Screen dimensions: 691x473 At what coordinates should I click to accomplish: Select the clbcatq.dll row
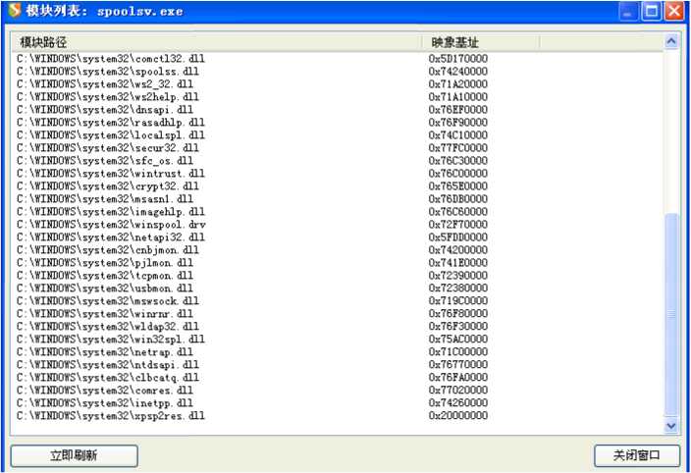[337, 378]
